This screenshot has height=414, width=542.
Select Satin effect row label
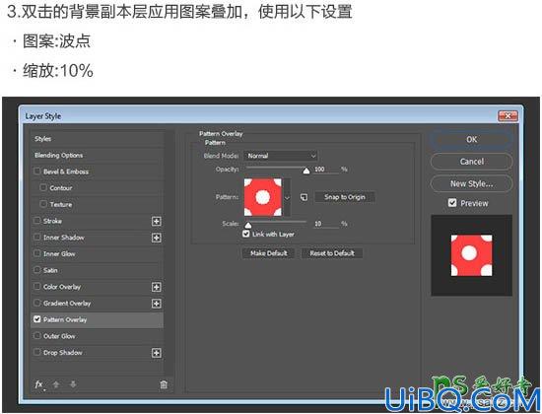coord(50,270)
